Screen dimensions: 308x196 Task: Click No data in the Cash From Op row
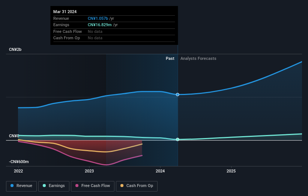coord(95,38)
